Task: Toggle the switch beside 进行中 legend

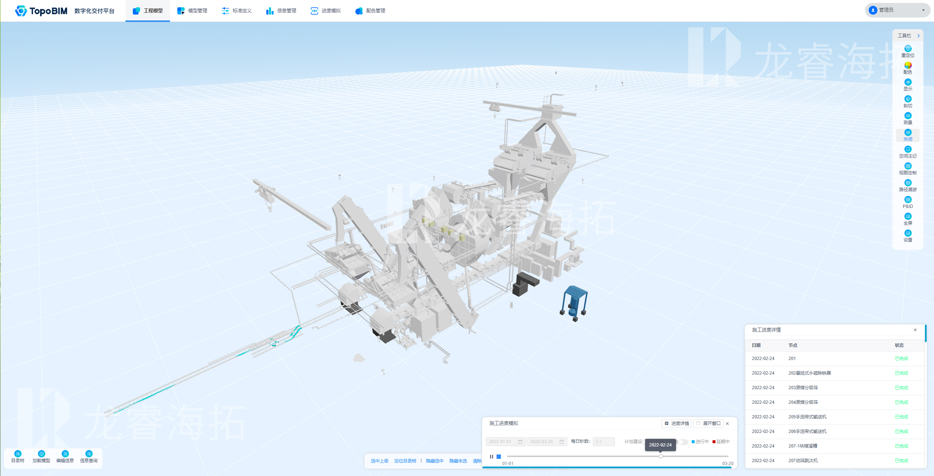Action: (x=683, y=442)
